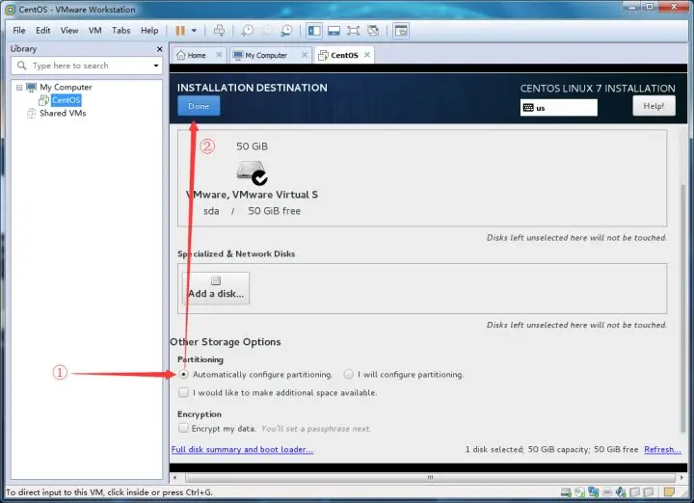Open the Help menu
Screen dimensions: 694x503
click(x=149, y=31)
